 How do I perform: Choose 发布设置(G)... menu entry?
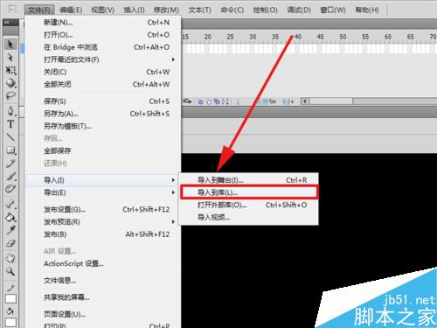pyautogui.click(x=103, y=209)
